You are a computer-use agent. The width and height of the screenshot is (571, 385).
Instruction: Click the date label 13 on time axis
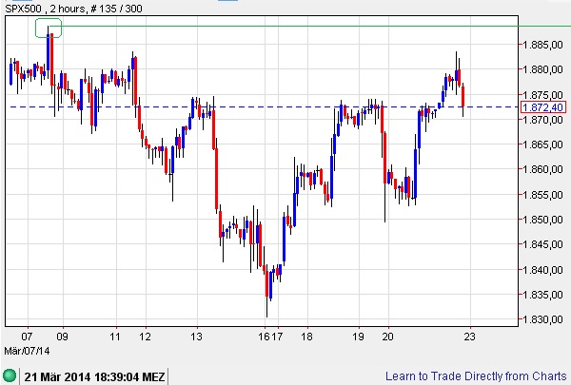196,337
